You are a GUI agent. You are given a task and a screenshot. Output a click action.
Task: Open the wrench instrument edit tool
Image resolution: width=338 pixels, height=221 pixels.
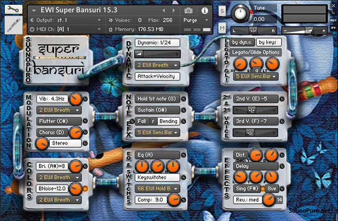coord(13,10)
